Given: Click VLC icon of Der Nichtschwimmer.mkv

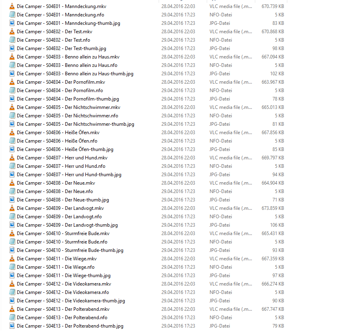Looking at the screenshot, I should (12, 107).
